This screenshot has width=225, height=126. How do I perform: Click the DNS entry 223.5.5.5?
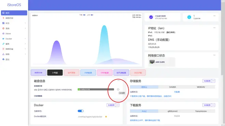coord(152,44)
